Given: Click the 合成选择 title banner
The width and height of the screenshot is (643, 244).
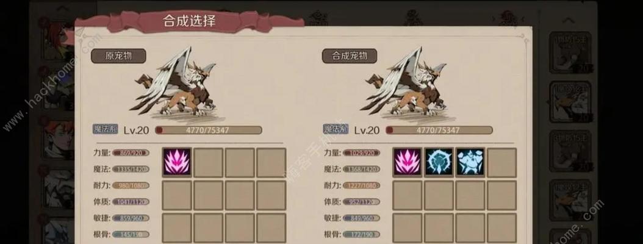Looking at the screenshot, I should pos(189,21).
